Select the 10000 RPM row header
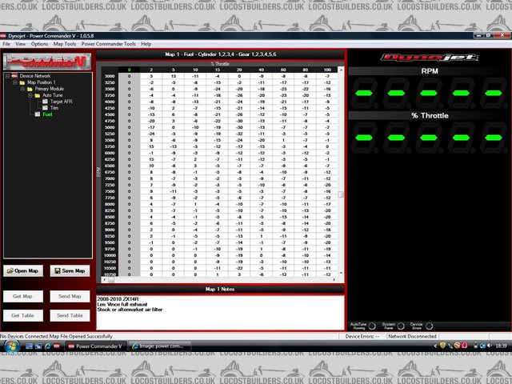 (110, 255)
